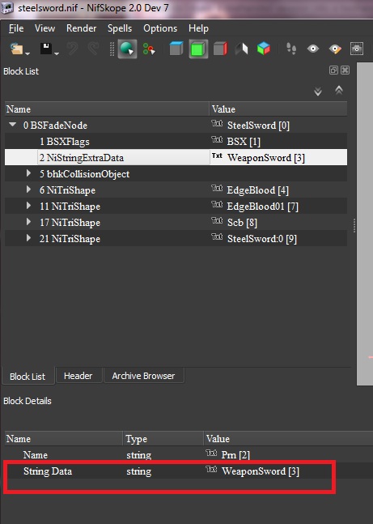This screenshot has width=373, height=524.
Task: Switch to the Archive Browser tab
Action: point(143,376)
